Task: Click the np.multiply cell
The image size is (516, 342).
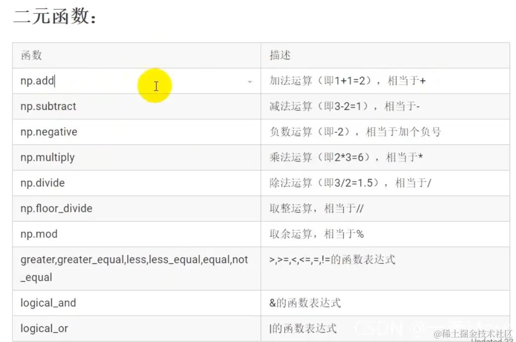Action: (137, 157)
